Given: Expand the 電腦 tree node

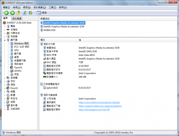Looking at the screenshot, I should click(5, 26).
